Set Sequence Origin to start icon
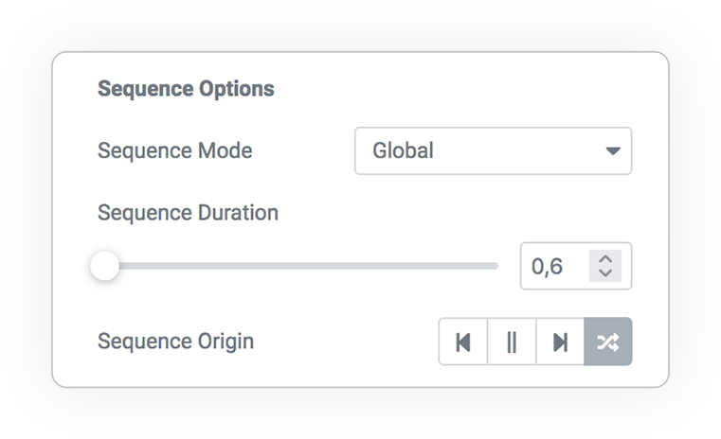 tap(463, 342)
